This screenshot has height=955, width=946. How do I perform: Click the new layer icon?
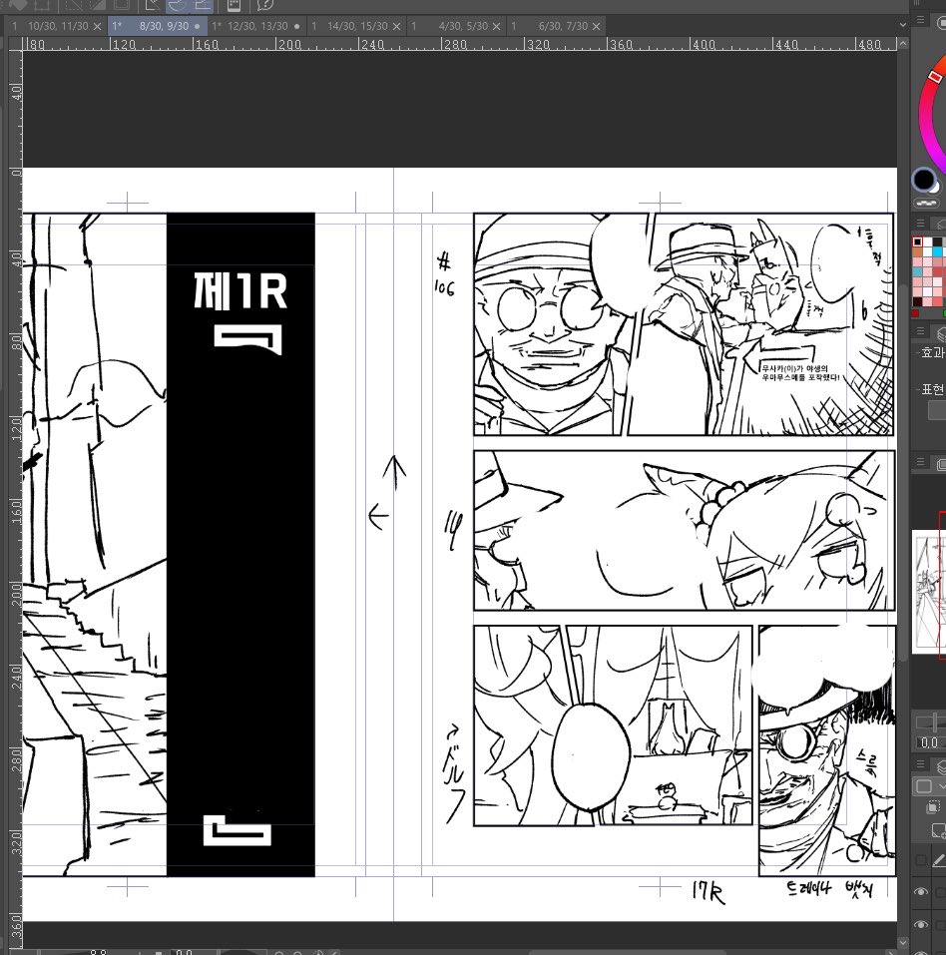938,829
